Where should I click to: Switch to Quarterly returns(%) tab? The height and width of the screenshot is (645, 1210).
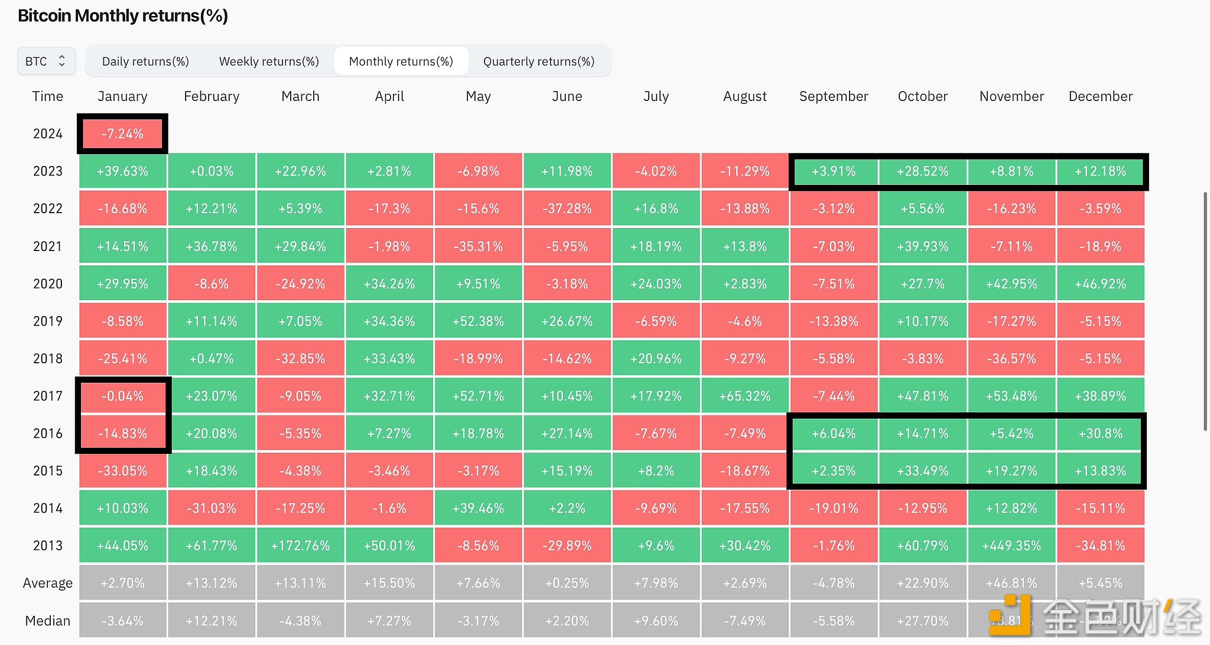(539, 61)
